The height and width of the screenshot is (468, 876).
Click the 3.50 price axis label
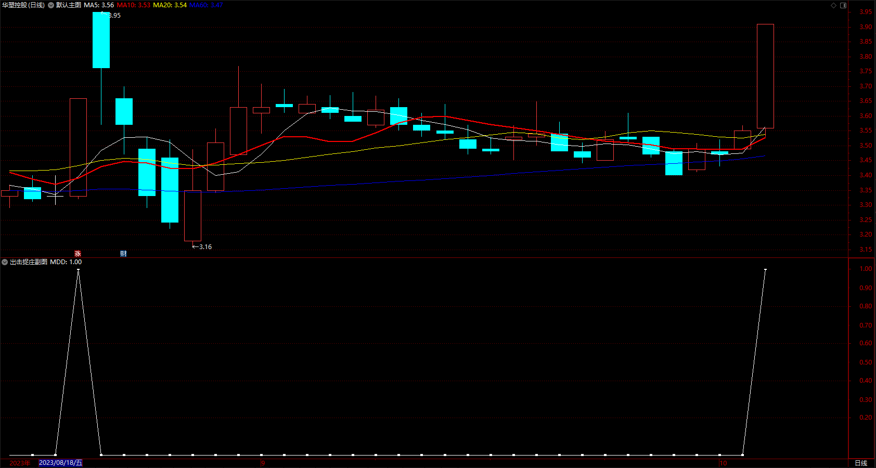[866, 146]
